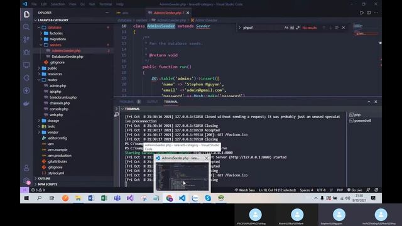Open Visual Studio purple icon on taskbar
This screenshot has height=226, width=402.
pos(130,198)
